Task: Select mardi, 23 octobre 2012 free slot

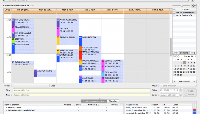Action: (x=159, y=111)
